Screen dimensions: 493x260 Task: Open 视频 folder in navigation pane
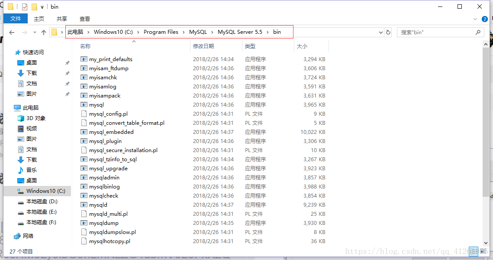coord(32,128)
